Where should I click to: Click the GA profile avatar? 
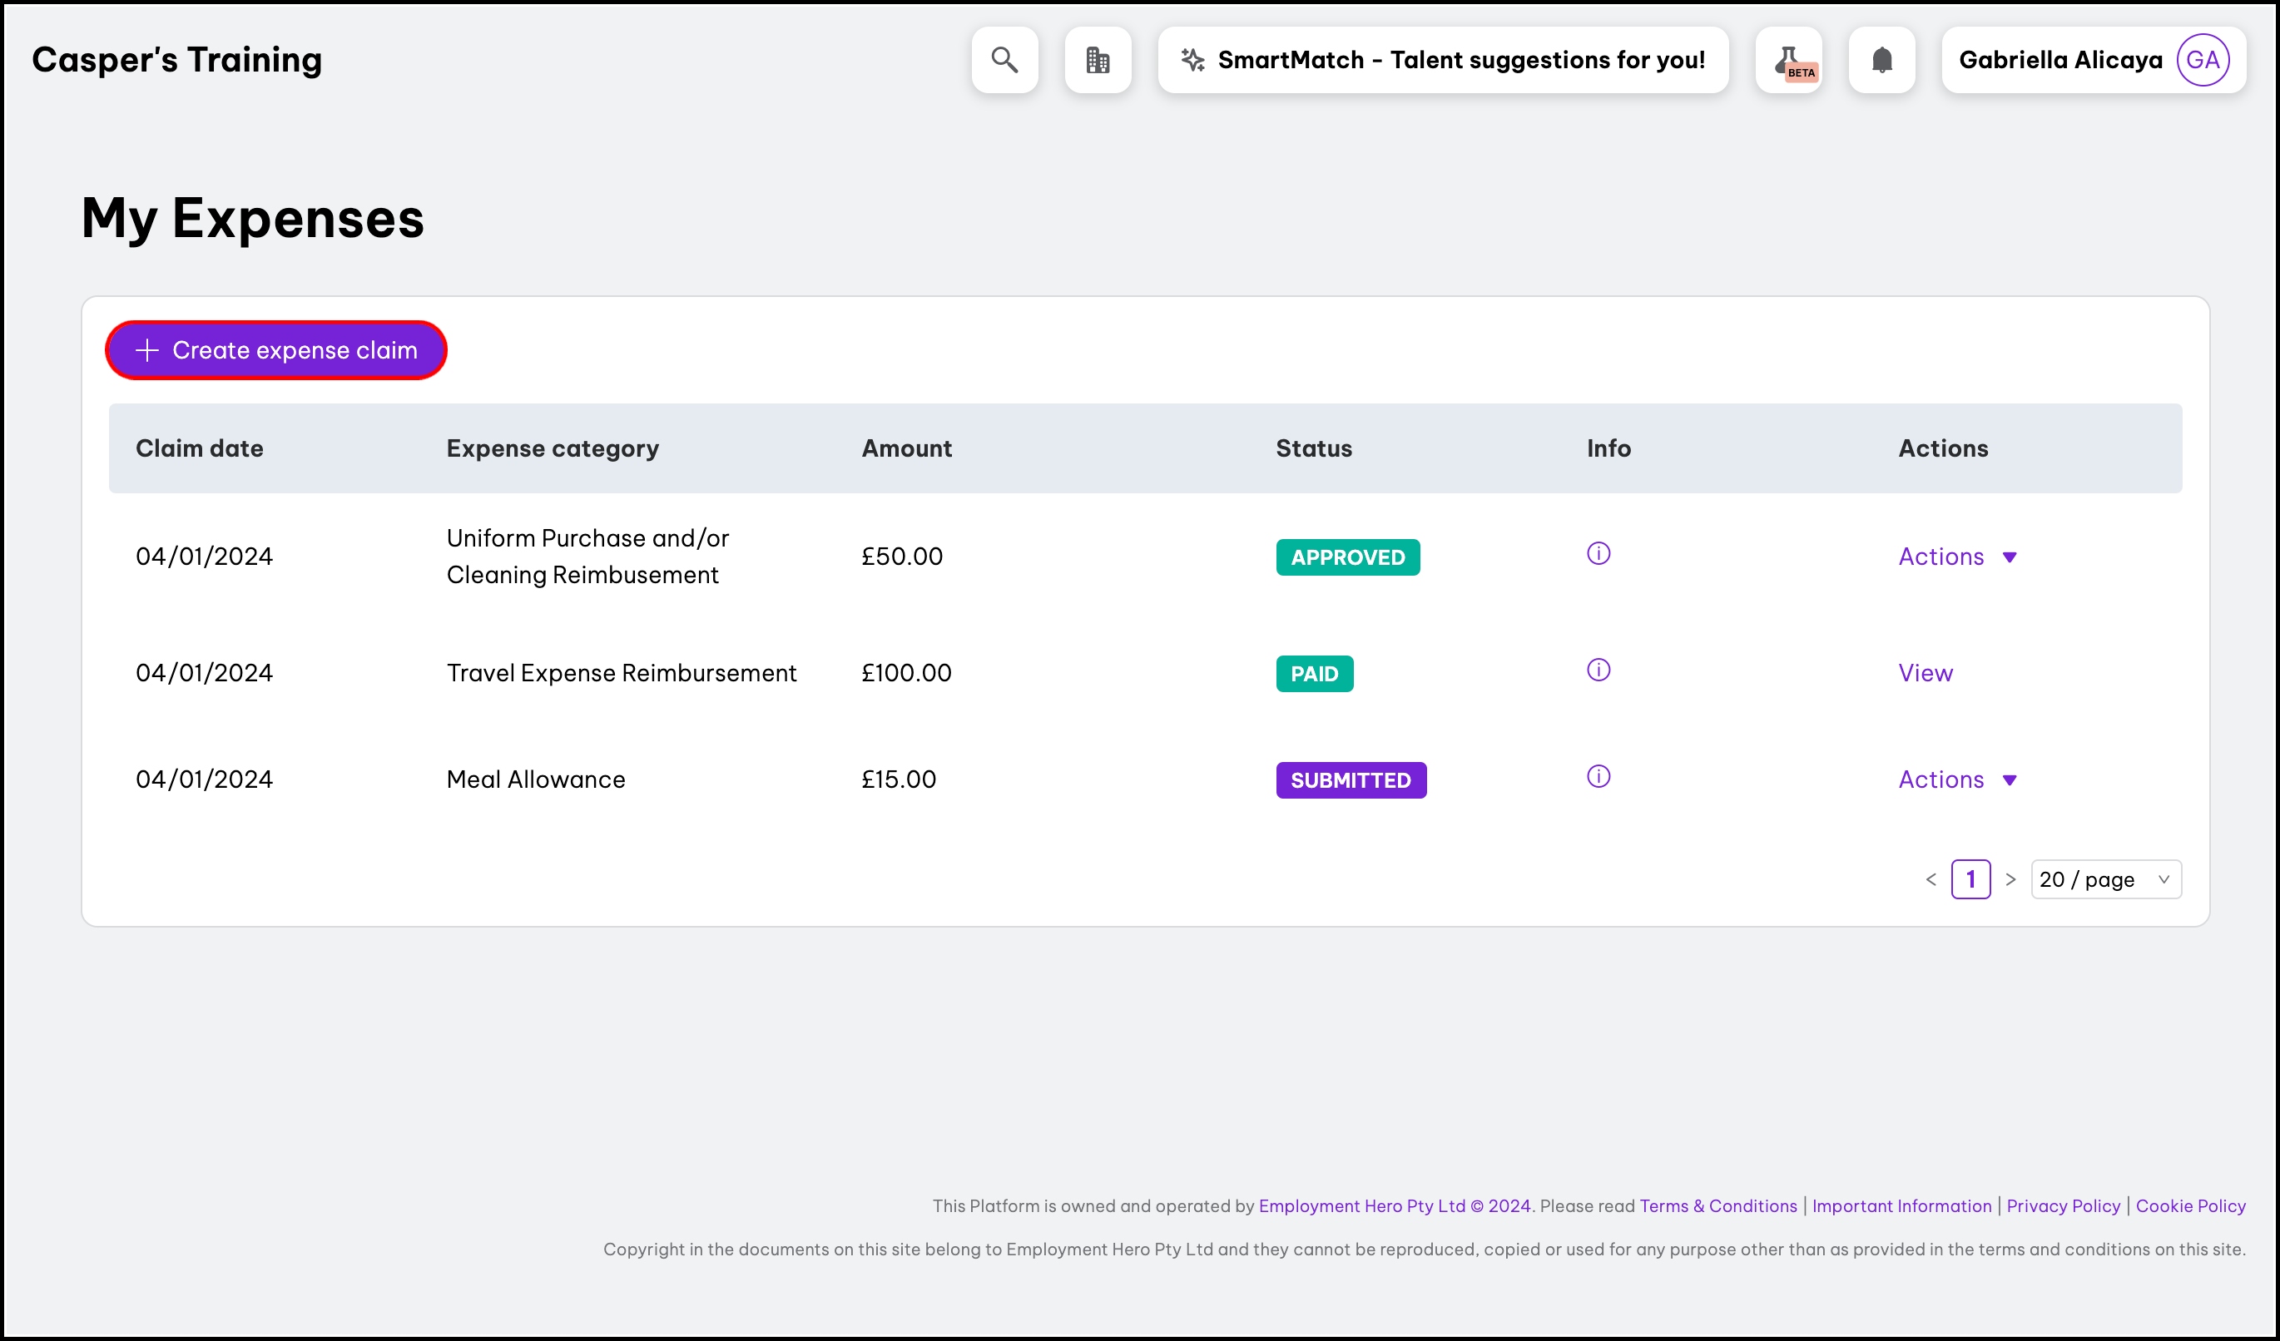(x=2202, y=60)
